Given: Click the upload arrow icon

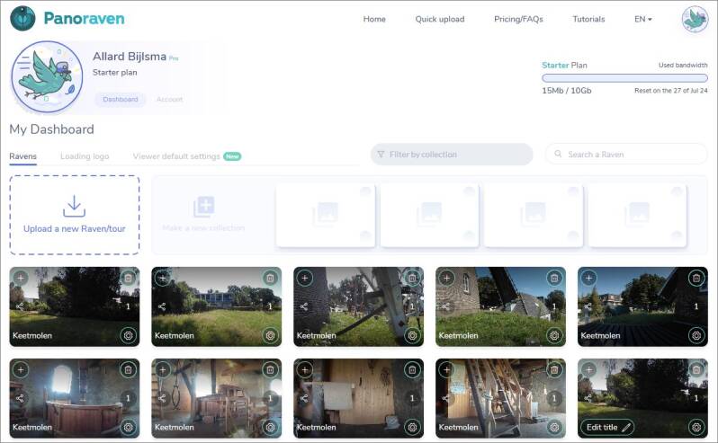Looking at the screenshot, I should (x=74, y=206).
